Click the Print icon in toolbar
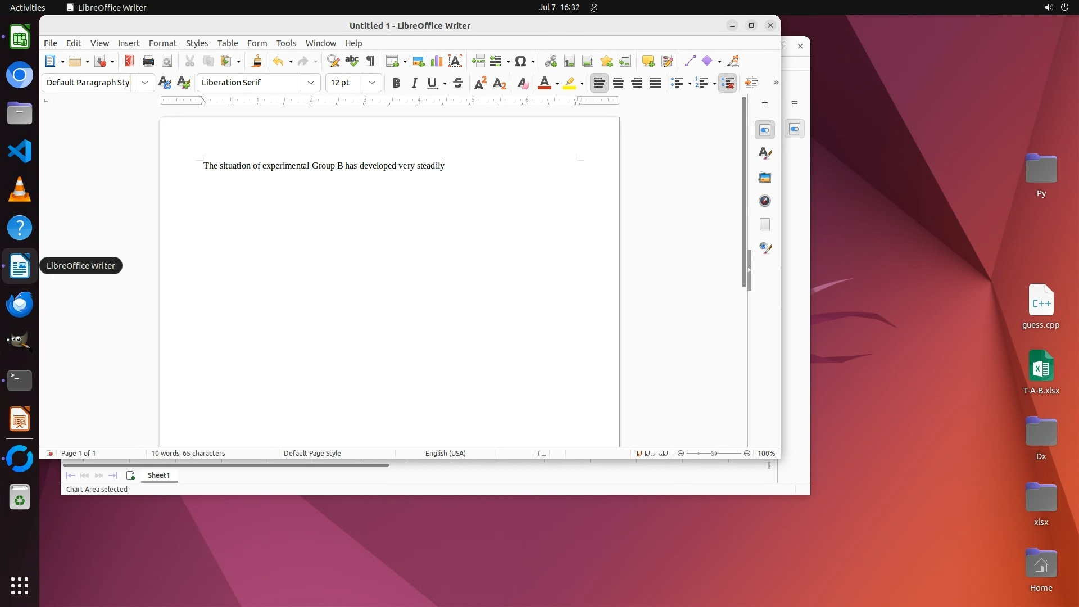This screenshot has width=1079, height=607. pyautogui.click(x=148, y=61)
